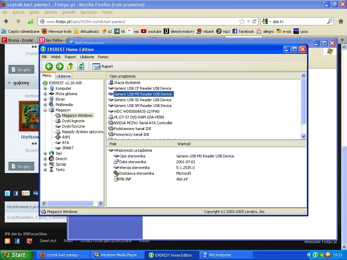Screen dimensions: 347x260
Task: Select WDC WD5000AAJS-22YFA0 drive
Action: [137, 111]
